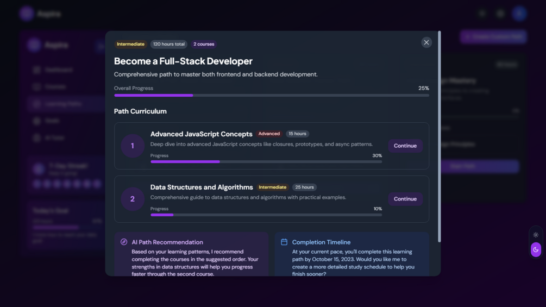The width and height of the screenshot is (546, 307).
Task: Click the Completion Timeline heading
Action: [x=321, y=242]
